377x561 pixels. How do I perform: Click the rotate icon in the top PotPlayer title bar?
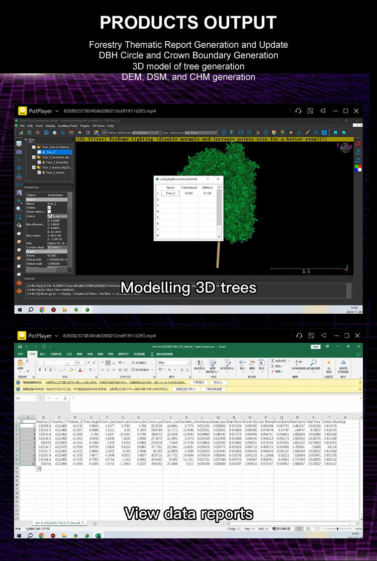[x=298, y=111]
